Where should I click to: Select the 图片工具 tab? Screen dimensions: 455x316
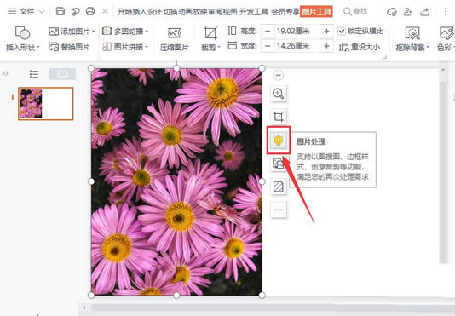(x=316, y=12)
